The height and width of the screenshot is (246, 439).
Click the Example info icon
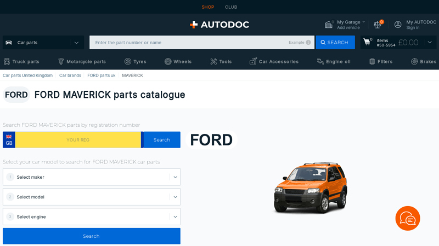click(x=308, y=43)
